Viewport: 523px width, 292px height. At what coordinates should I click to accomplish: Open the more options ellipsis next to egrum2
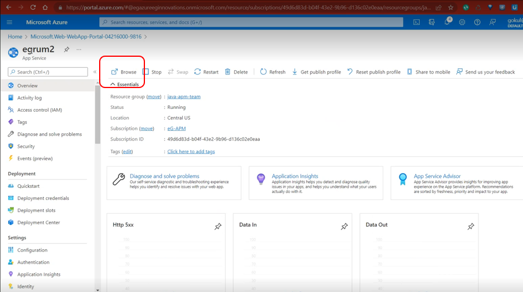(79, 49)
